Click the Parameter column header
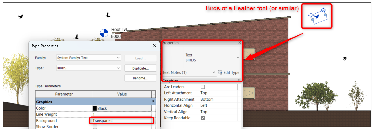Screen dimensions: 374x129 (x=64, y=94)
